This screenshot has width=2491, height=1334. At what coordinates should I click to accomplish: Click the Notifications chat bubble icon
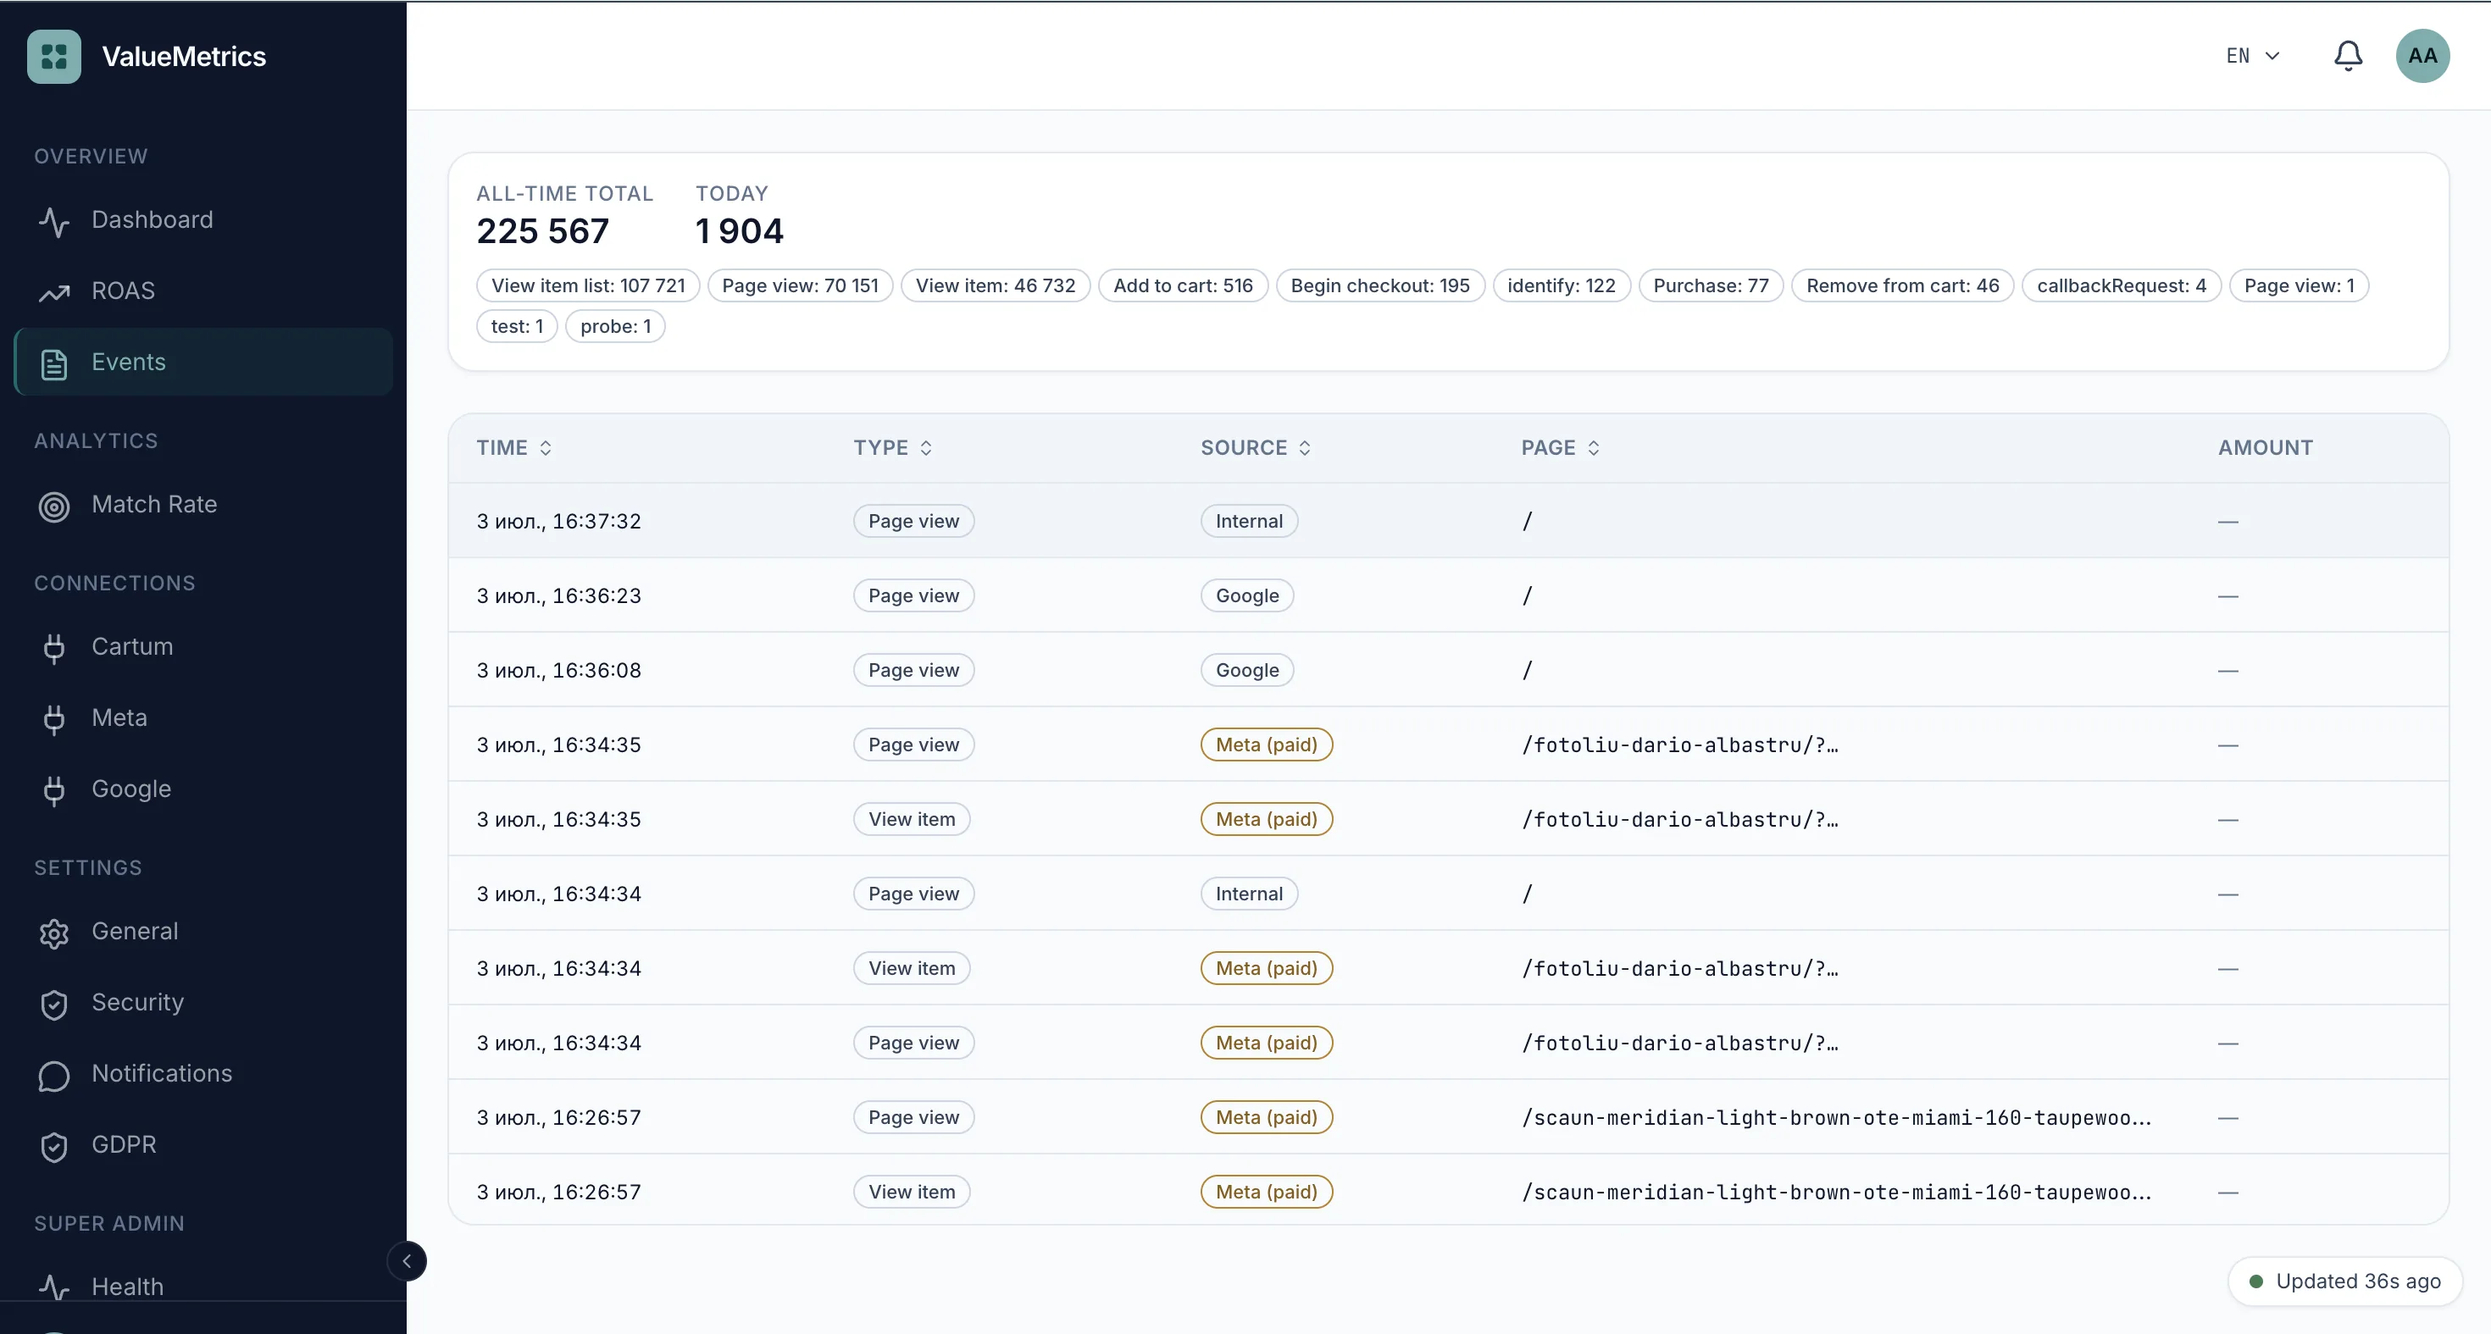point(54,1075)
